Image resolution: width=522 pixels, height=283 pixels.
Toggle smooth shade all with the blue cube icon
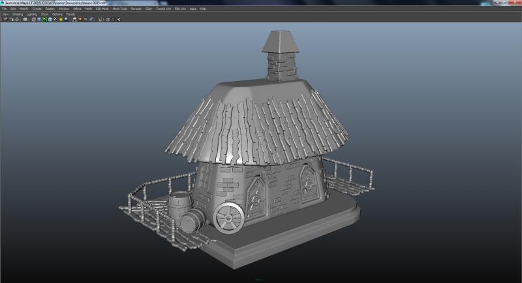coord(39,20)
